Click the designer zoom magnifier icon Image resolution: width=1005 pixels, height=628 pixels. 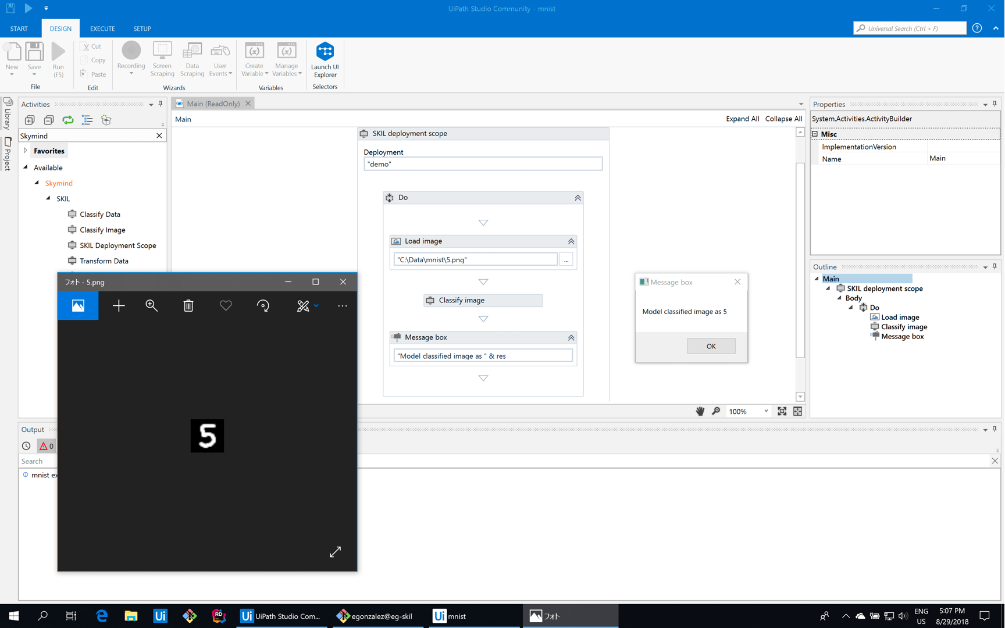coord(716,411)
